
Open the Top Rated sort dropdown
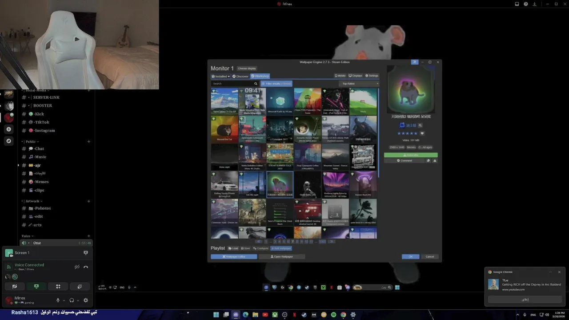359,84
